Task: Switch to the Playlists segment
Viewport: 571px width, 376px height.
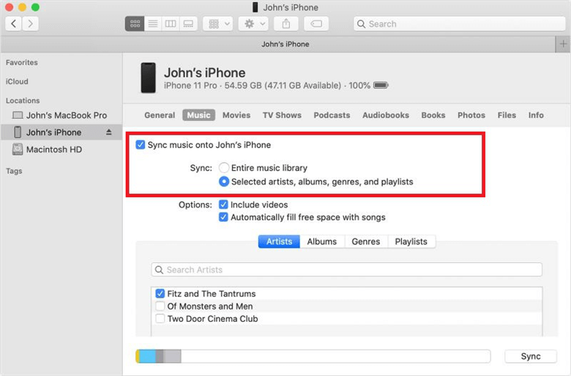Action: [411, 242]
